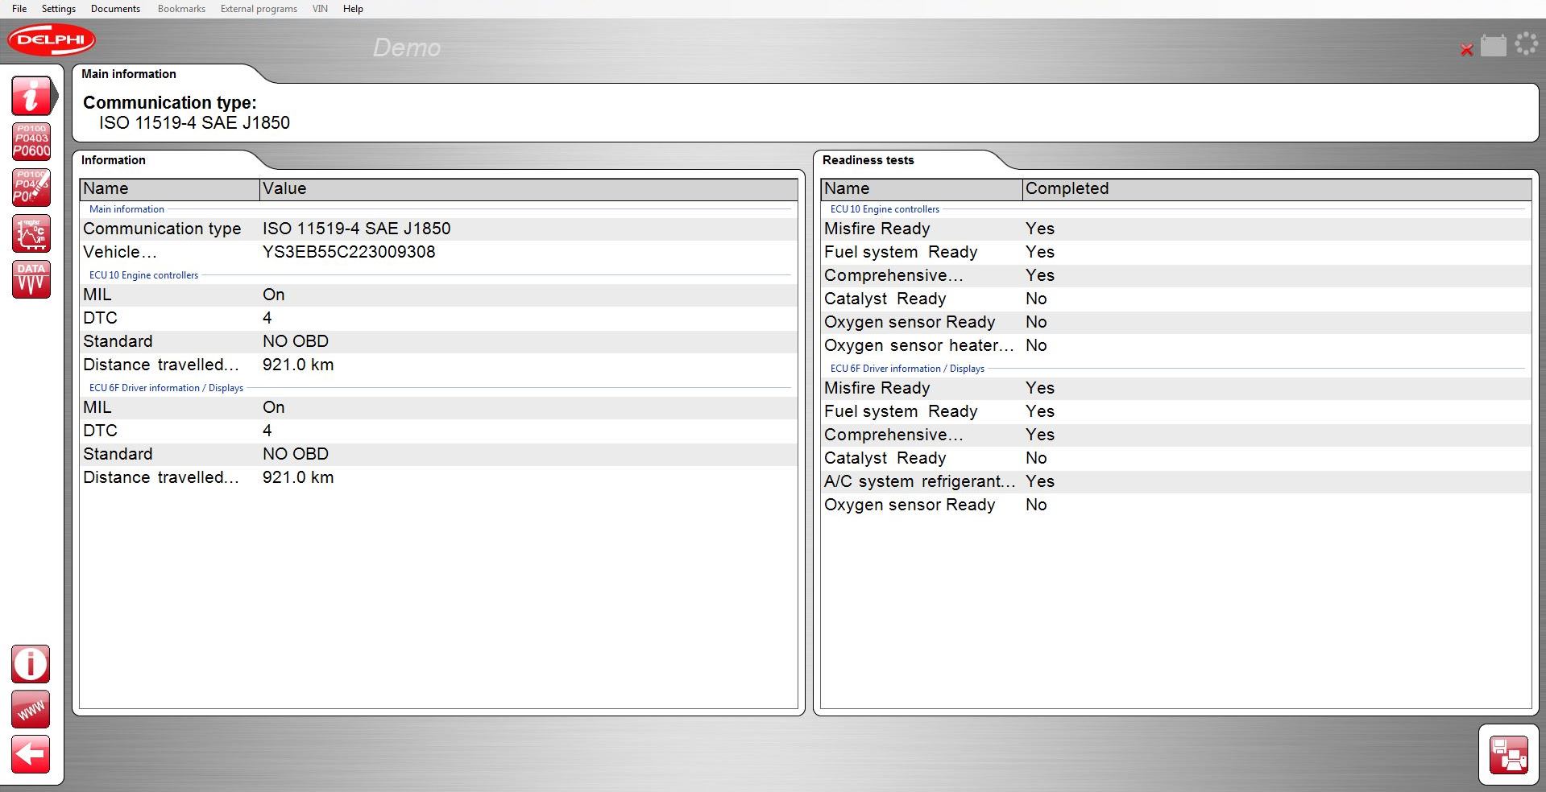Open the File menu

pyautogui.click(x=19, y=9)
